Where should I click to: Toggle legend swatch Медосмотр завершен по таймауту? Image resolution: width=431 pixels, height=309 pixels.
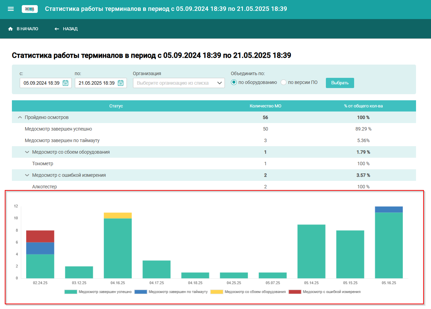(141, 292)
